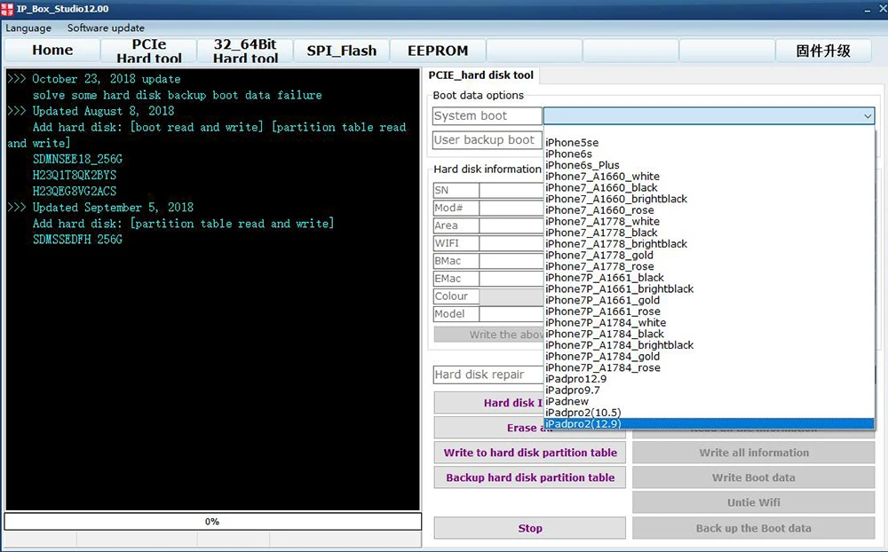The width and height of the screenshot is (888, 552).
Task: Select iPhone7_A1660_rose option
Action: click(x=709, y=210)
